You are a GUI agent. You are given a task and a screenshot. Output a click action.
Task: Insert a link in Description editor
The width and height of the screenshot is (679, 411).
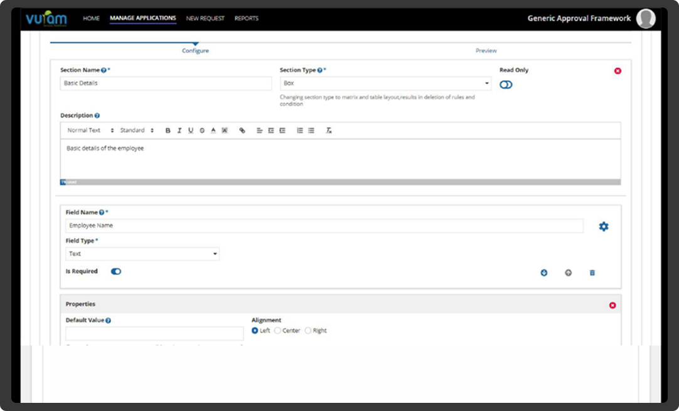coord(242,130)
